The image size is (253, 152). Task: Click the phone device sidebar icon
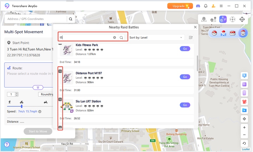click(244, 93)
